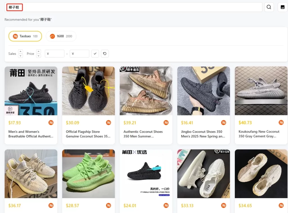Click the $17.93 price text
Screen dimensions: 288x213
[x=15, y=123]
